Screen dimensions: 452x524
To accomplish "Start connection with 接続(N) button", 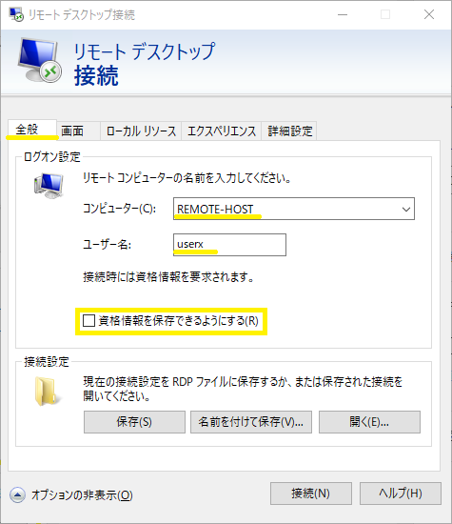I will tap(311, 494).
